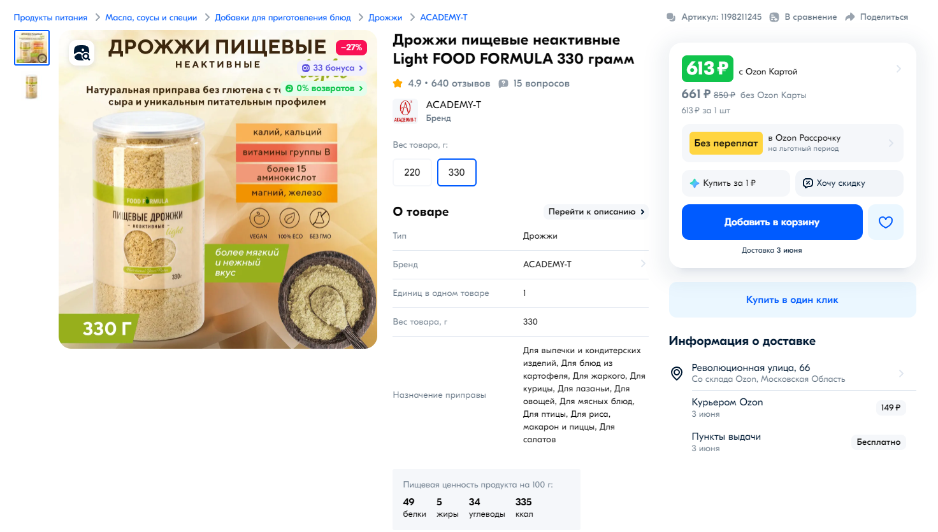Add product to favorites with heart icon
This screenshot has height=532, width=938.
pos(886,222)
